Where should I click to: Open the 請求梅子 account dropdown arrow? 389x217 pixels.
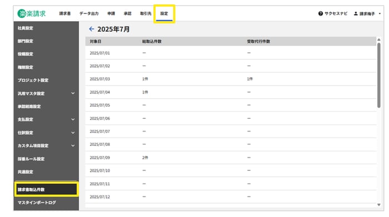(x=380, y=14)
